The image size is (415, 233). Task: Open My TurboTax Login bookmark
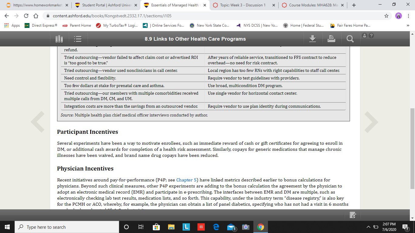117,25
